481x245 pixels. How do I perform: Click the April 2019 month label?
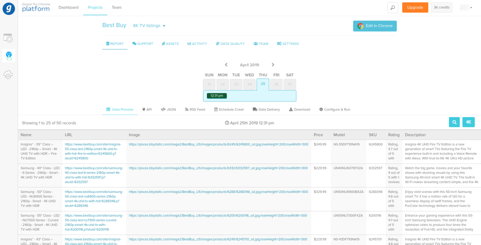coord(250,65)
